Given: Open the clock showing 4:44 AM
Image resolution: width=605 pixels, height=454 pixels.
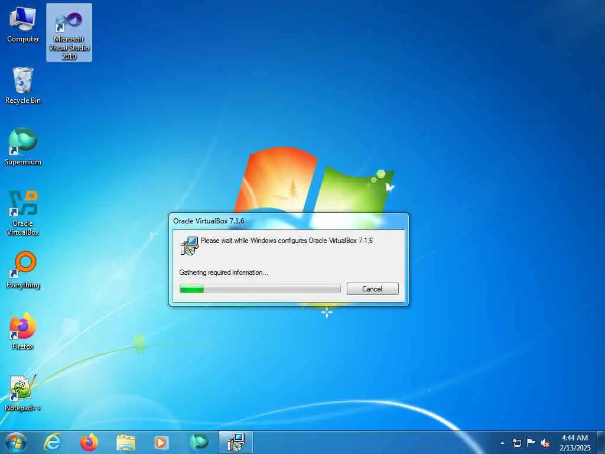Looking at the screenshot, I should point(575,443).
